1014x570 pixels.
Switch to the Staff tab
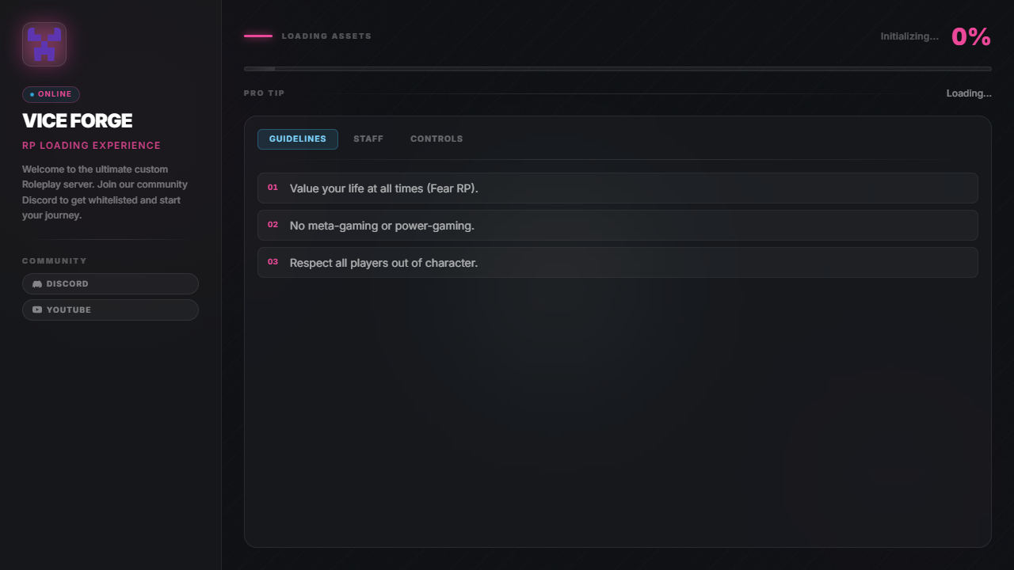[368, 139]
